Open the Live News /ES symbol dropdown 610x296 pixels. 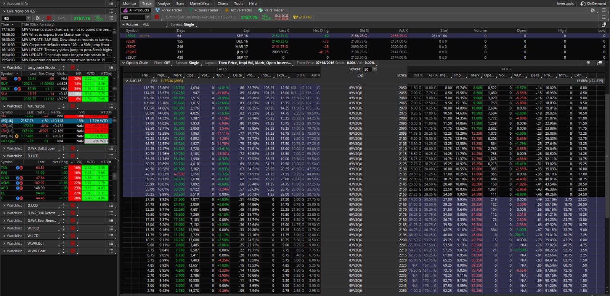[29, 18]
